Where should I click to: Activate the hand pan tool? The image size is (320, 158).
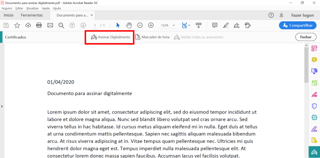pyautogui.click(x=129, y=25)
